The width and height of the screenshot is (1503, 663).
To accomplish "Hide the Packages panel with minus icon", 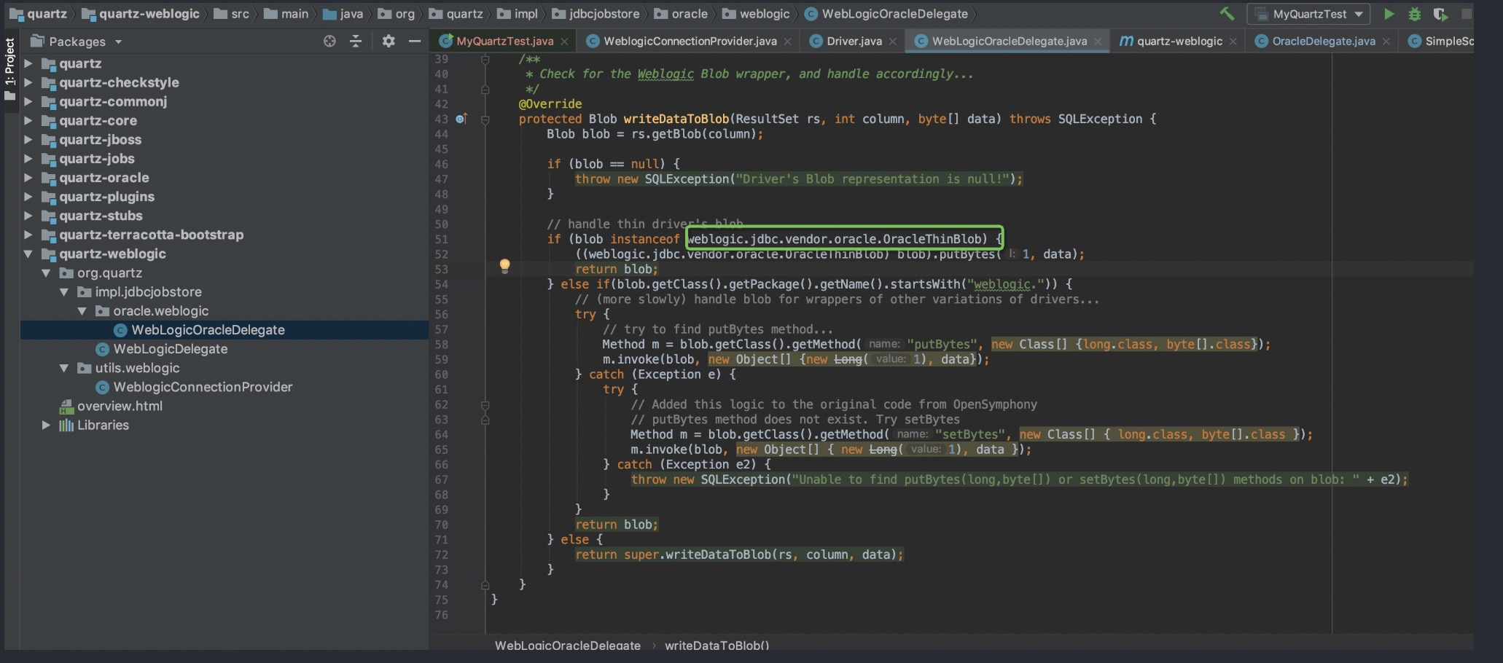I will pos(415,42).
